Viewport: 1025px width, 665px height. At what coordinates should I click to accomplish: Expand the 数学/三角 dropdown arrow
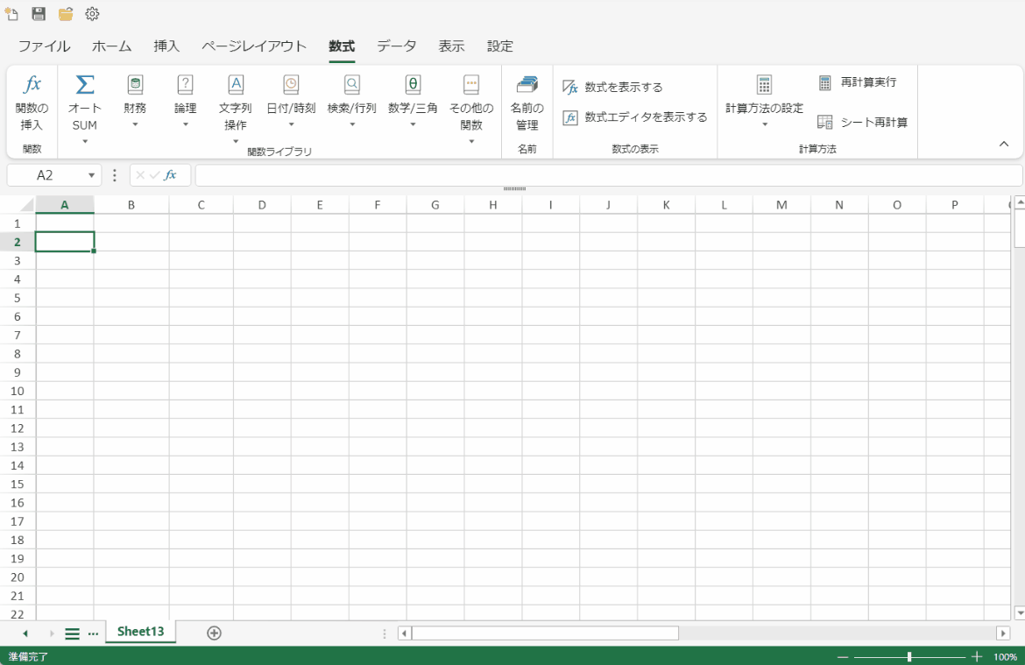click(x=413, y=124)
